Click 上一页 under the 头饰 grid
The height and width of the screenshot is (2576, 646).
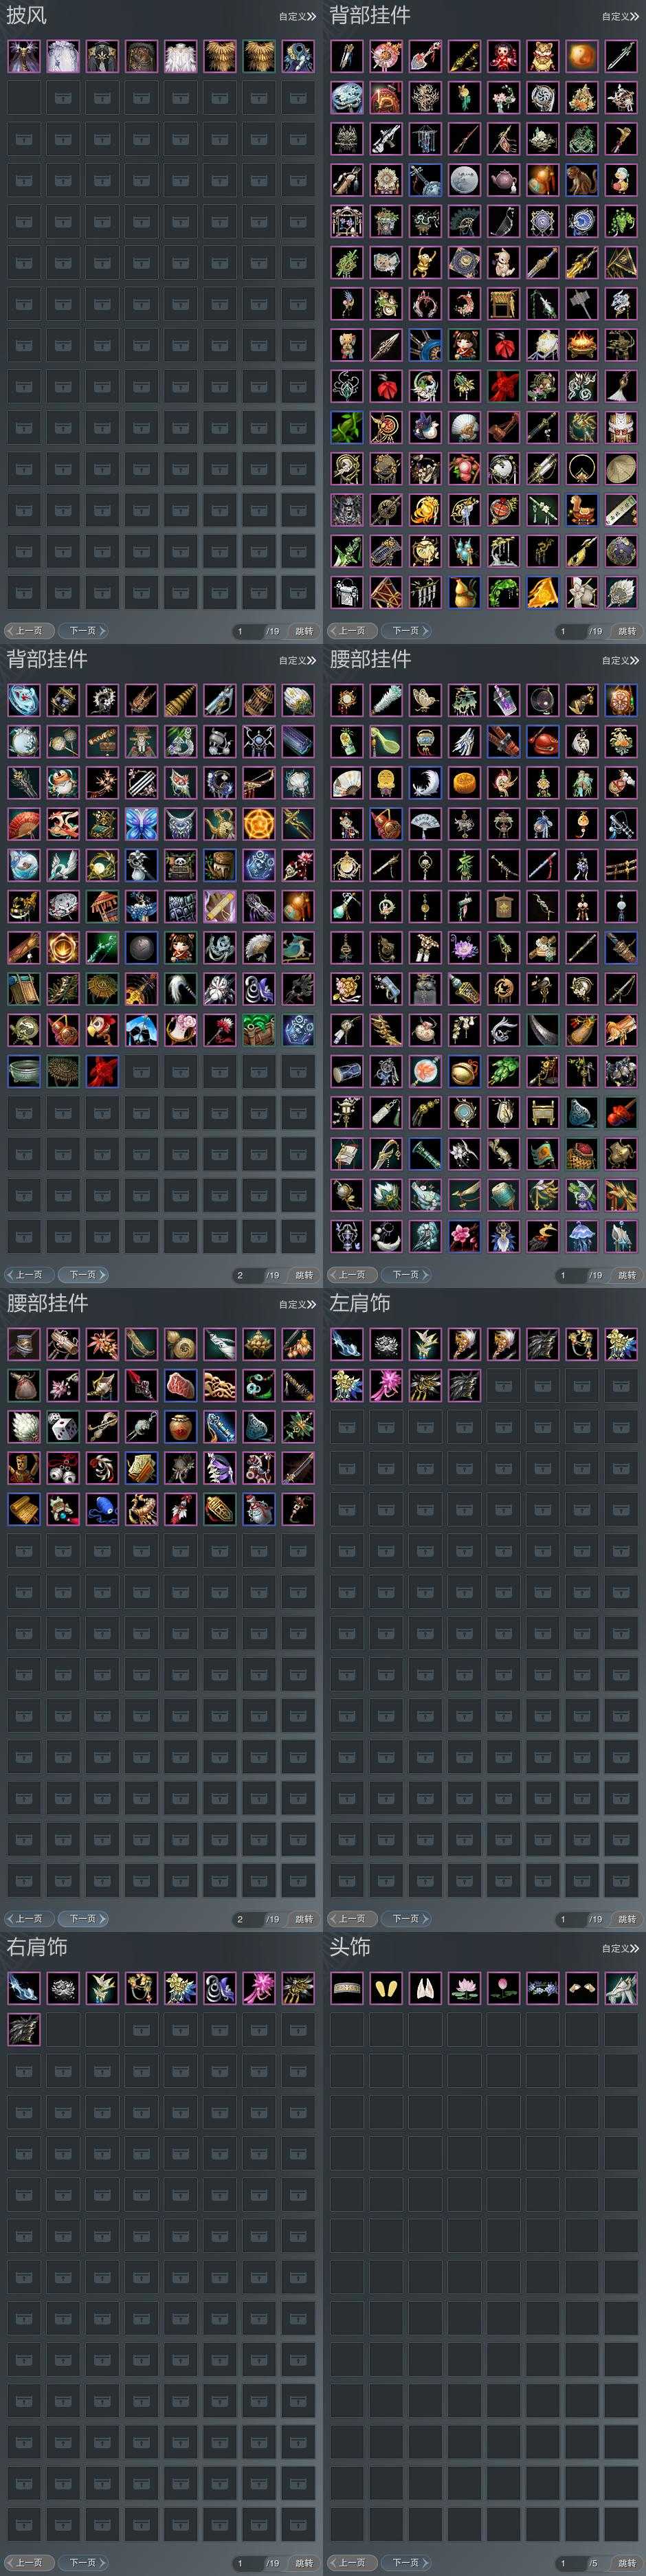pos(352,2563)
